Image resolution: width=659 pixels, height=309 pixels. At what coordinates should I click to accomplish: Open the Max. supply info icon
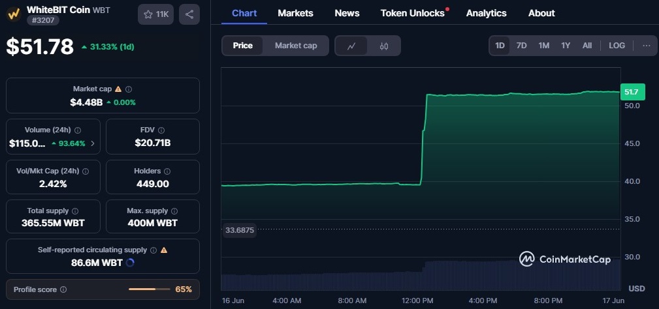(174, 211)
